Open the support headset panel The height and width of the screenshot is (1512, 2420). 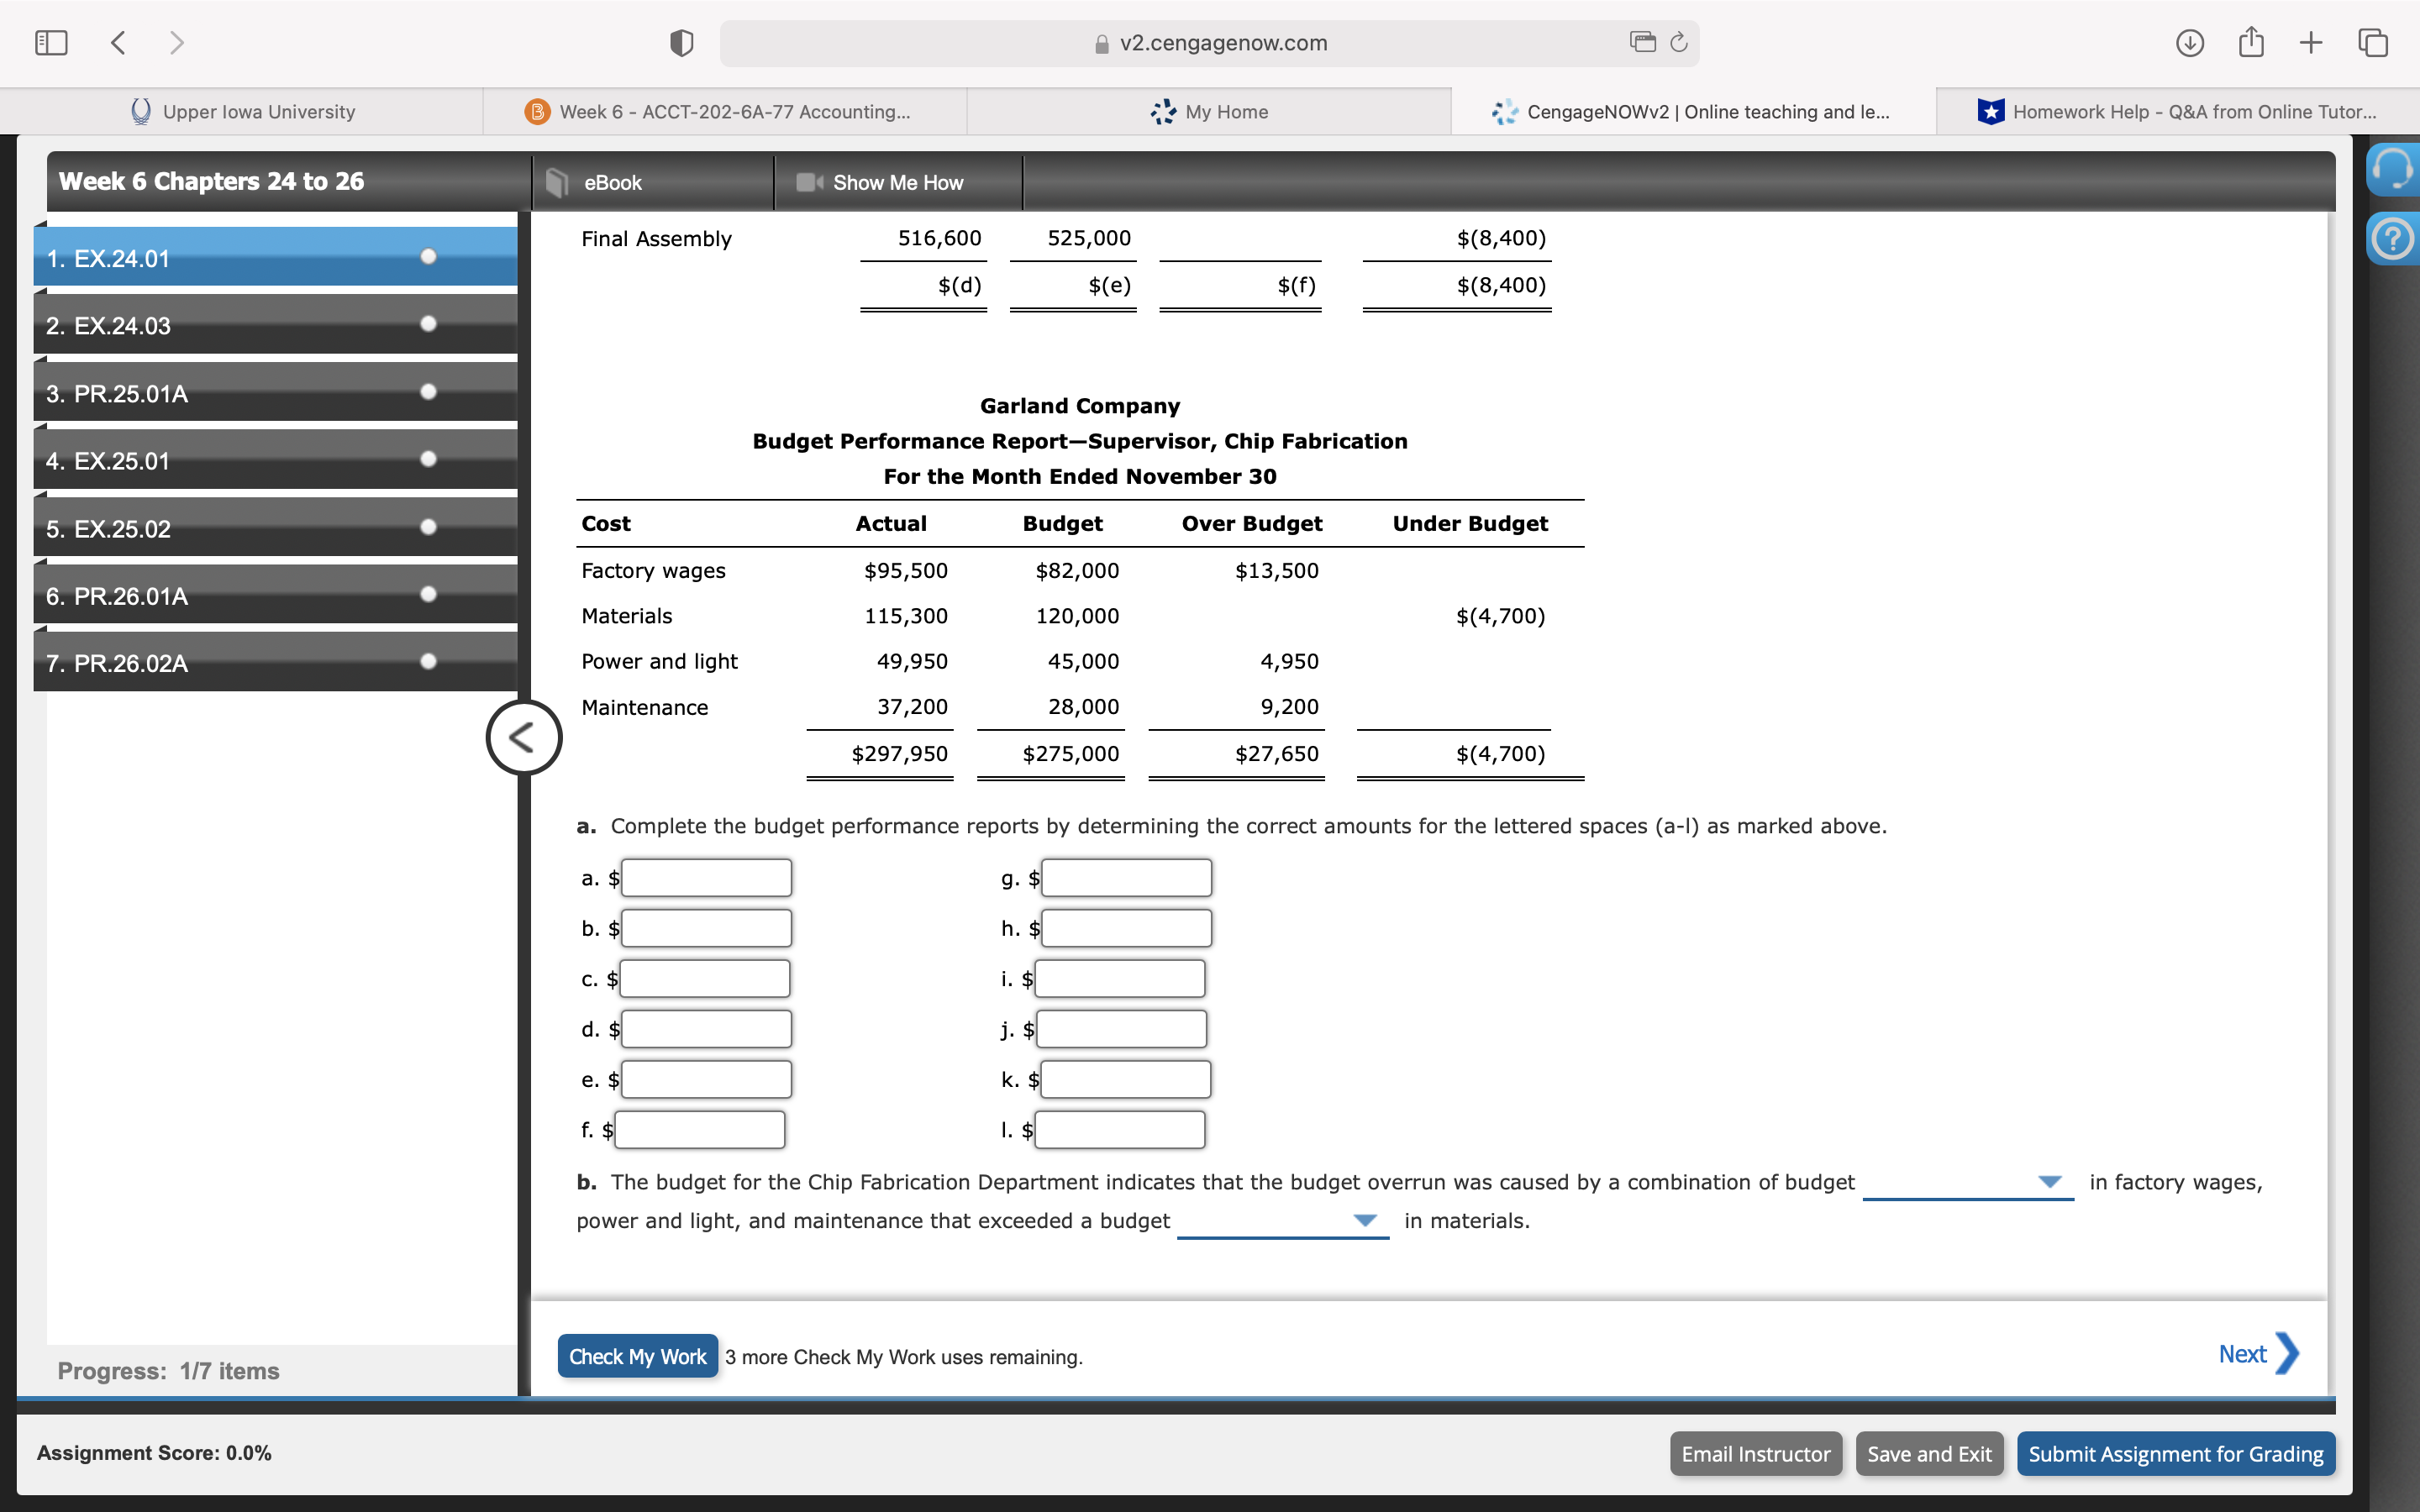[2395, 168]
